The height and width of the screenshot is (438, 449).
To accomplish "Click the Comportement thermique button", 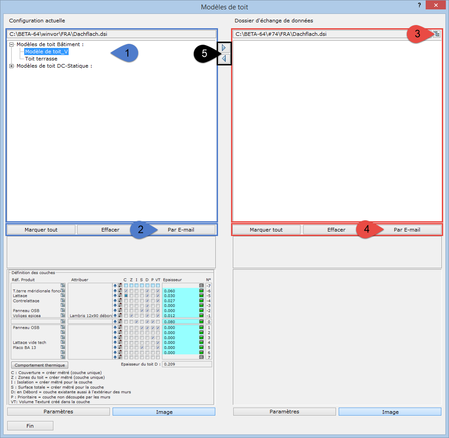I will coord(40,365).
